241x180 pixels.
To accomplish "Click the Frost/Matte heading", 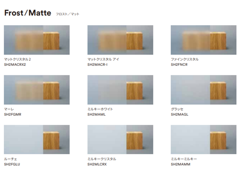I will tap(27, 13).
